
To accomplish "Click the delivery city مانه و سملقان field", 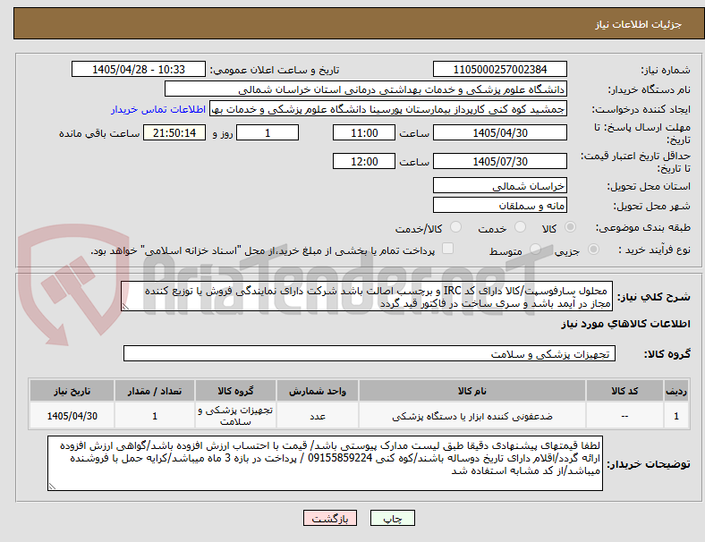I will click(500, 206).
